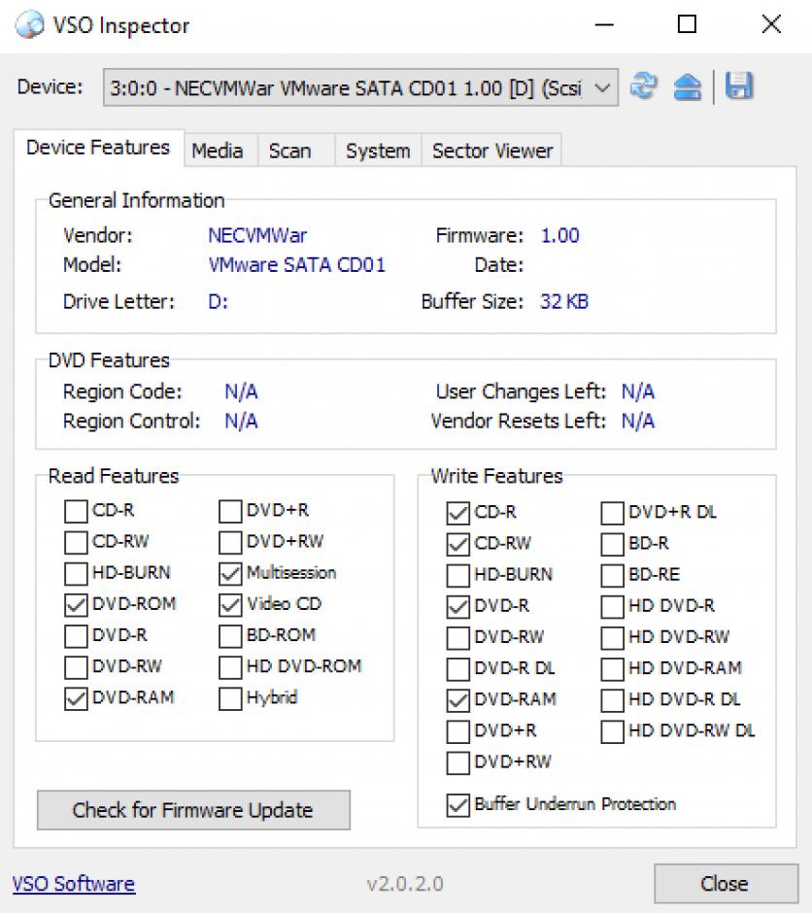The image size is (812, 913).
Task: Toggle the DVD+R DL checkbox
Action: (612, 513)
